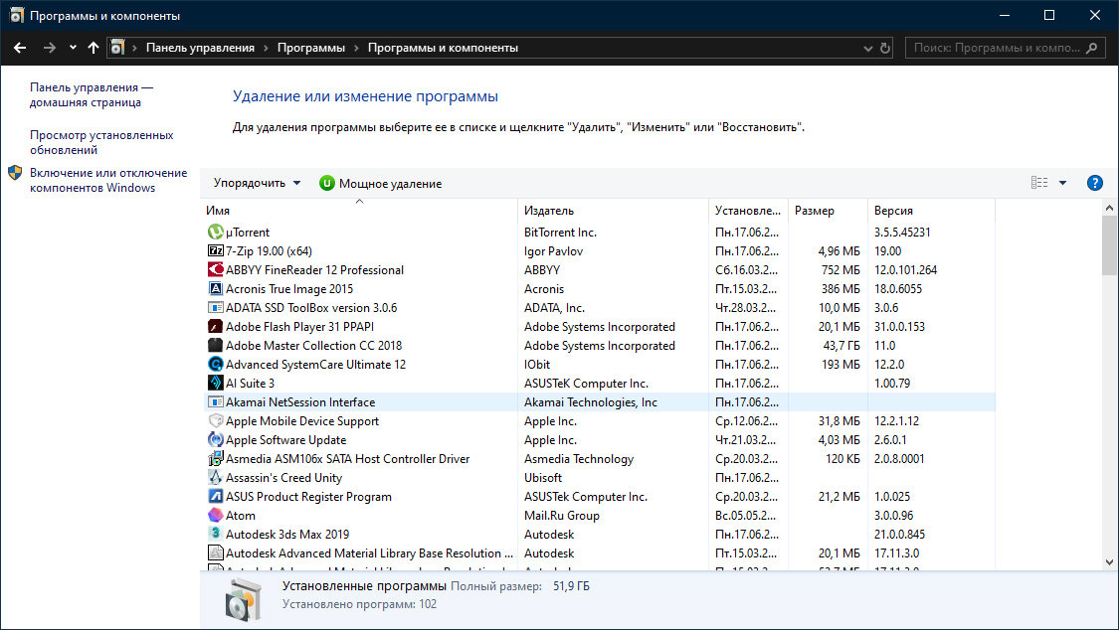Screen dimensions: 1119x630
Task: Open the Программы breadcrumb
Action: [x=311, y=48]
